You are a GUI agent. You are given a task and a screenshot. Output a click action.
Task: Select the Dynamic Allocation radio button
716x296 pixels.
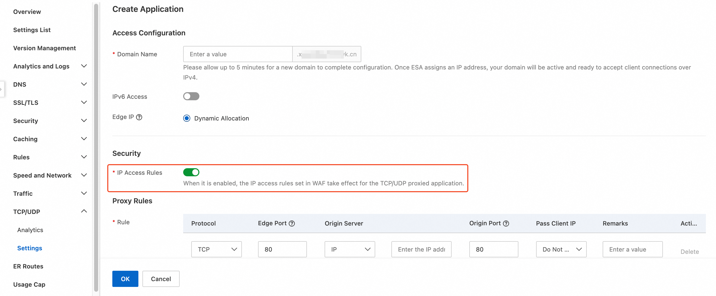click(x=187, y=118)
